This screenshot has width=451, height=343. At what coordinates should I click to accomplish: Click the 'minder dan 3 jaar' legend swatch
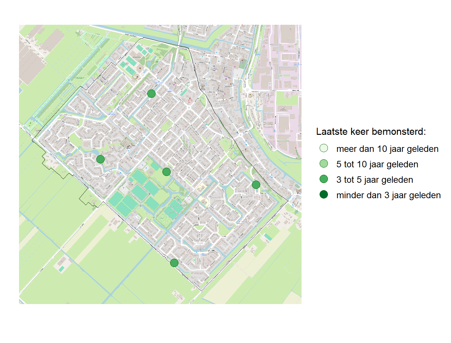(x=324, y=194)
